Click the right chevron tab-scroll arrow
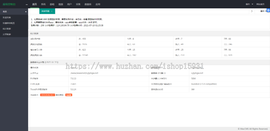Image resolution: width=270 pixels, height=131 pixels. point(252,11)
